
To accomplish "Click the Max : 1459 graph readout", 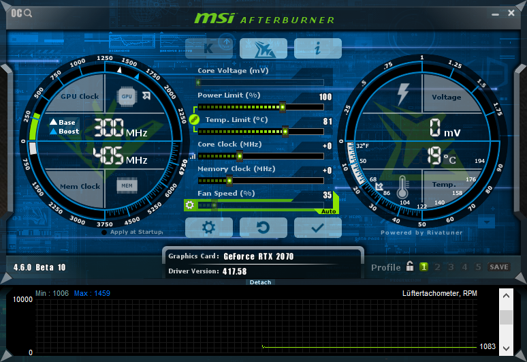I will (x=92, y=293).
